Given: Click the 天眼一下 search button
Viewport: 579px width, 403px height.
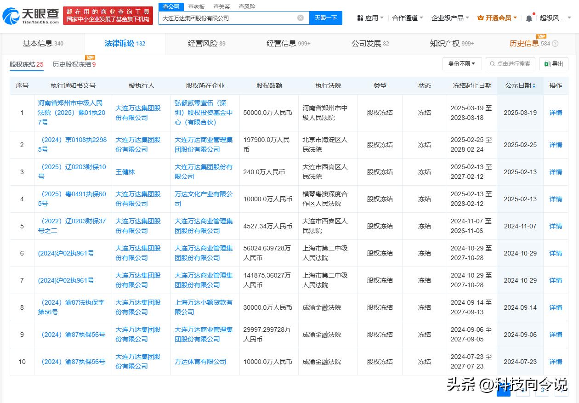Looking at the screenshot, I should (326, 18).
